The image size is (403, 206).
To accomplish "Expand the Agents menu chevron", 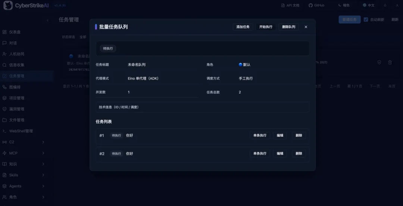I will coord(43,186).
